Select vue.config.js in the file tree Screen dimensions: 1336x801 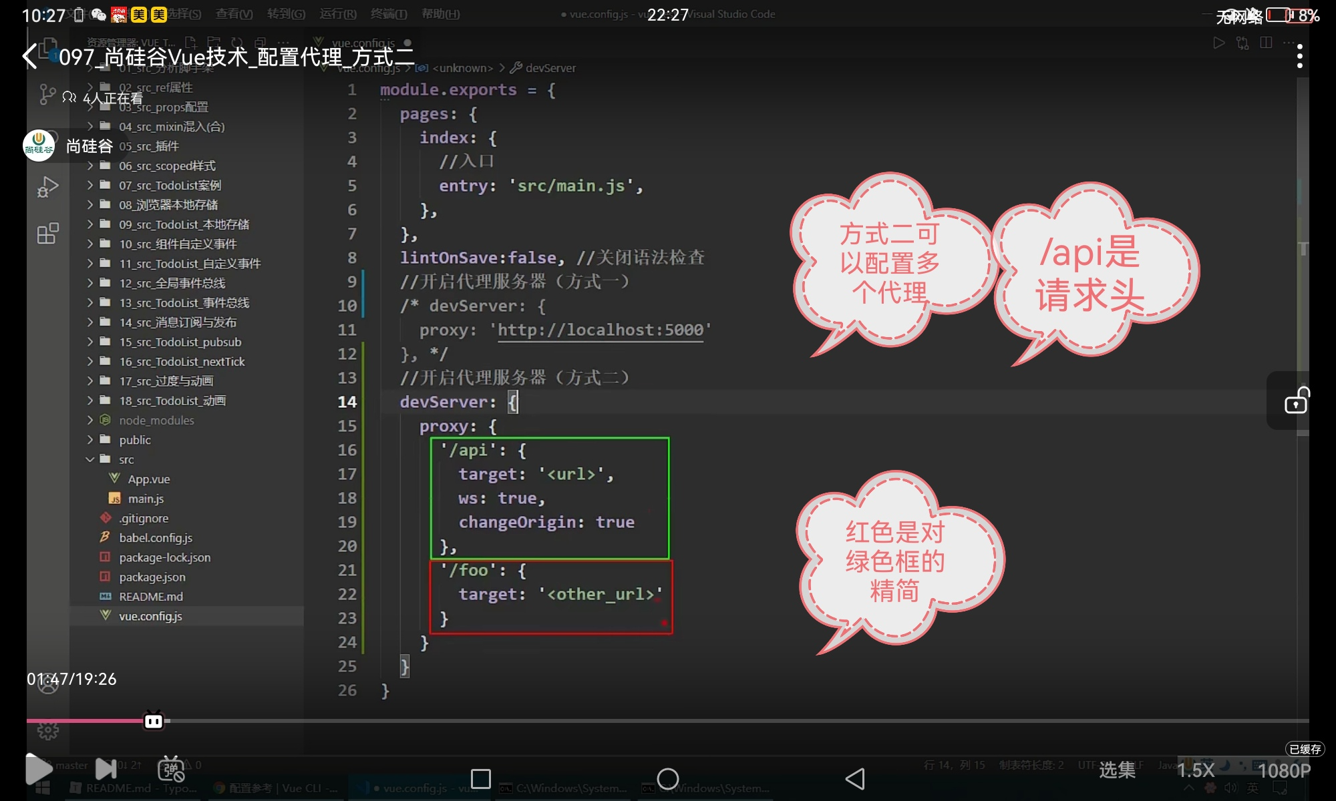click(x=150, y=616)
